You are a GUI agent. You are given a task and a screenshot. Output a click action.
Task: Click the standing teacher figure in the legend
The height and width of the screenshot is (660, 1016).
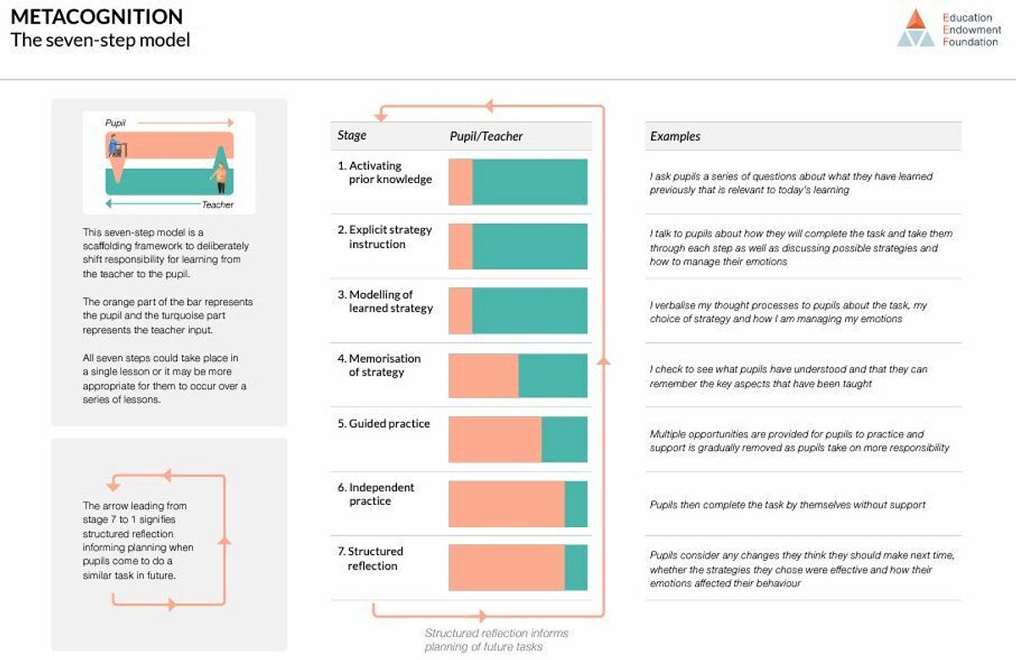coord(220,175)
